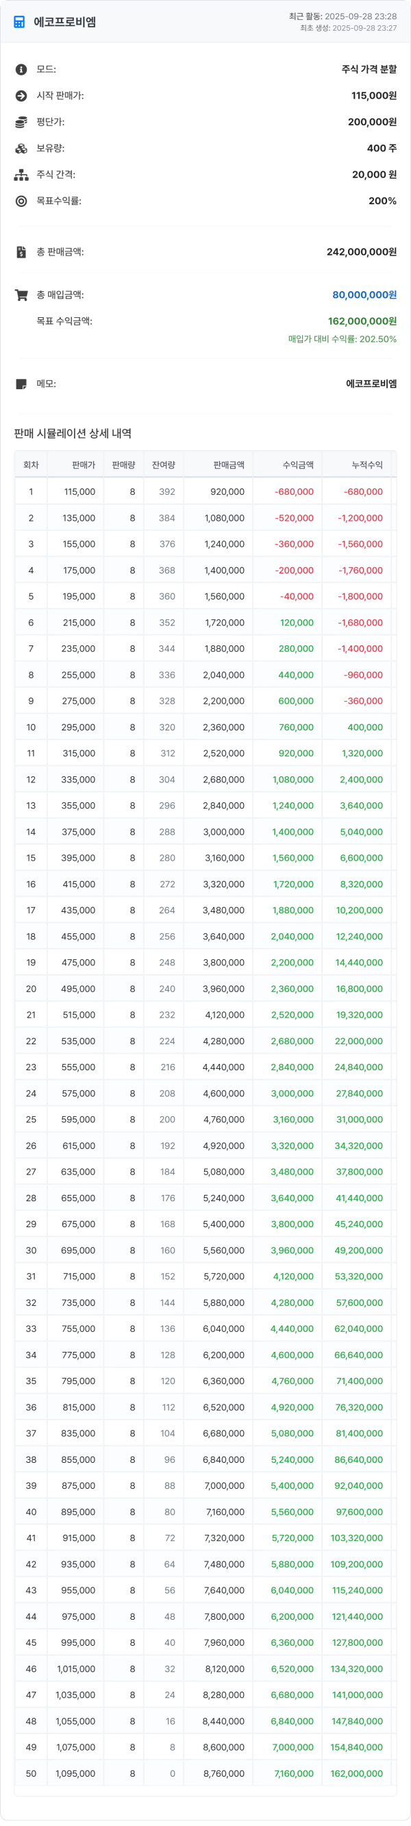Click the blue 80,000,000원 purchase amount
Image resolution: width=411 pixels, height=1826 pixels.
pos(364,295)
